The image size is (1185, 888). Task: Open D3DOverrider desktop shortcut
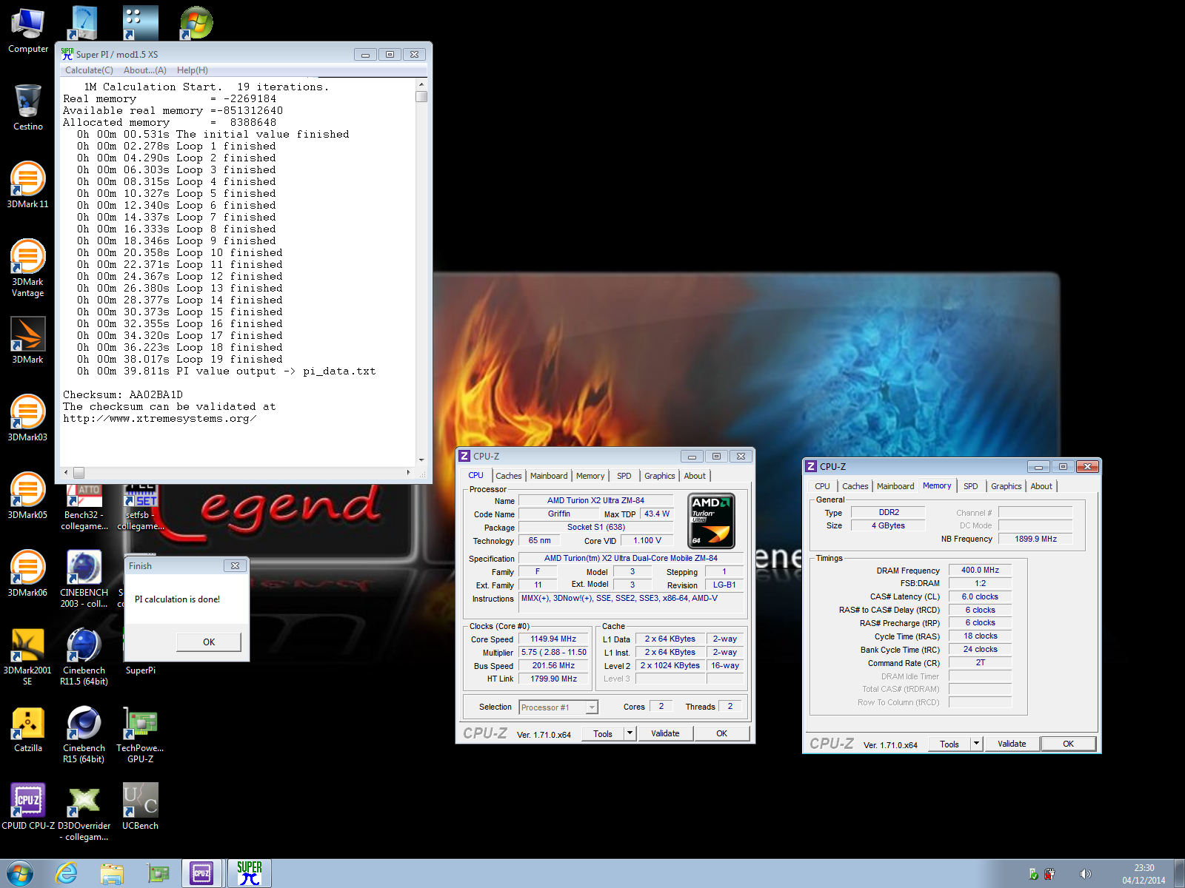(84, 812)
